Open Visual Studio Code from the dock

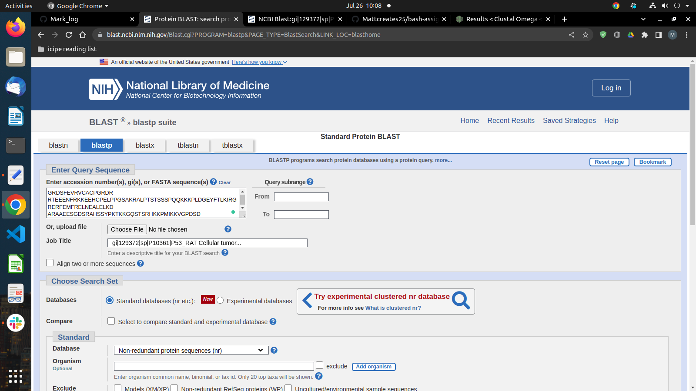(x=16, y=234)
